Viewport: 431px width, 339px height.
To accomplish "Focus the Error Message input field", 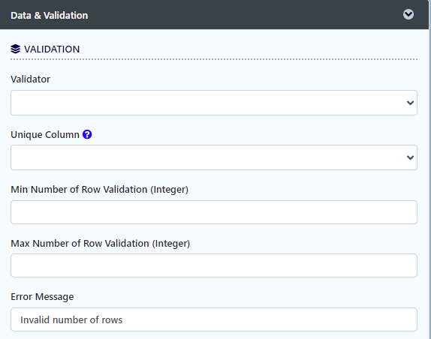I will click(x=214, y=319).
